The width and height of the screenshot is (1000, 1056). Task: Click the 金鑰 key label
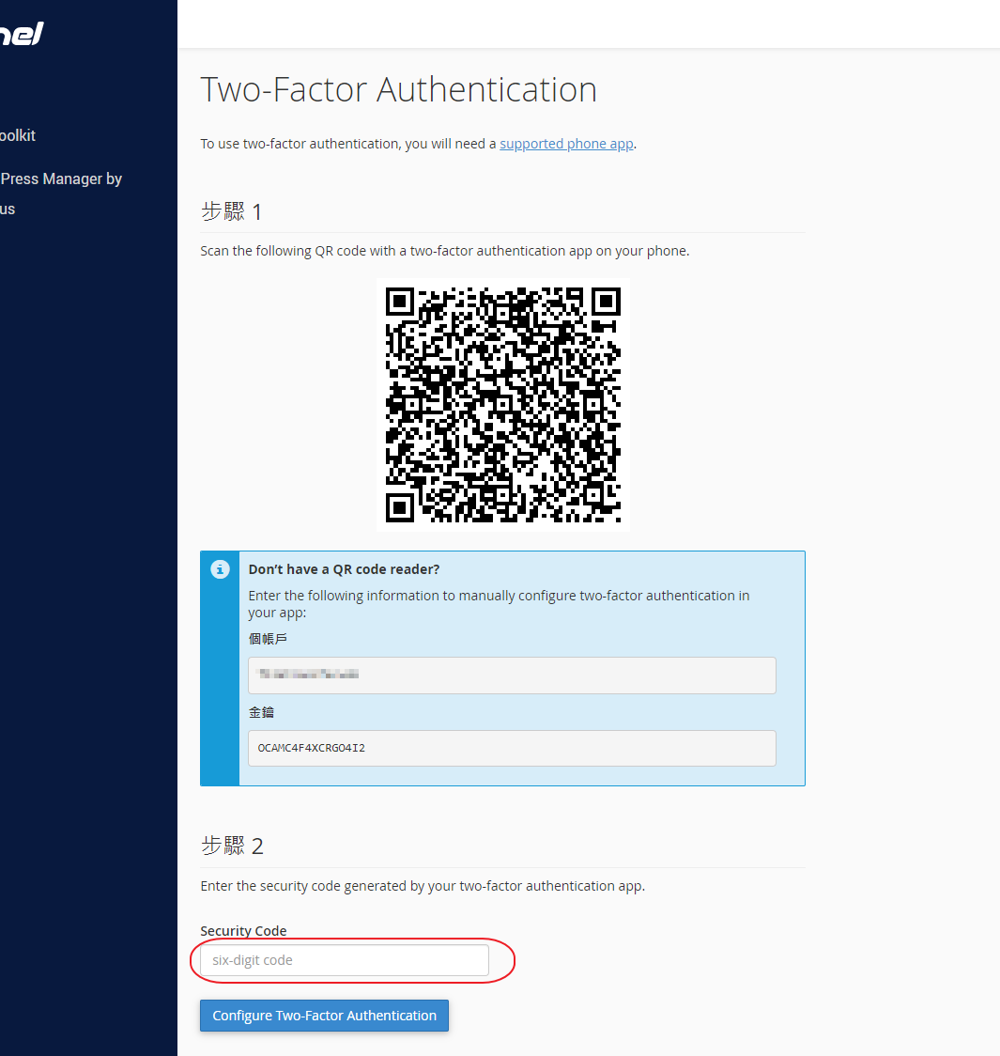[261, 712]
